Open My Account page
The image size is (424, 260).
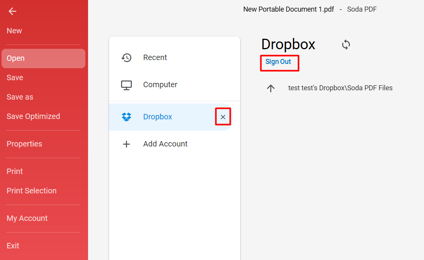click(27, 218)
